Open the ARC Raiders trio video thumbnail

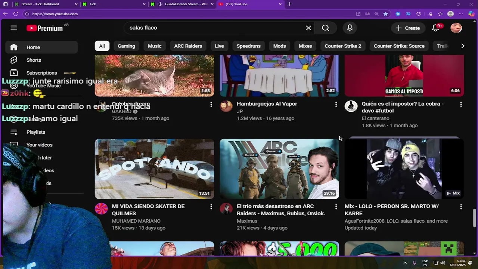279,169
